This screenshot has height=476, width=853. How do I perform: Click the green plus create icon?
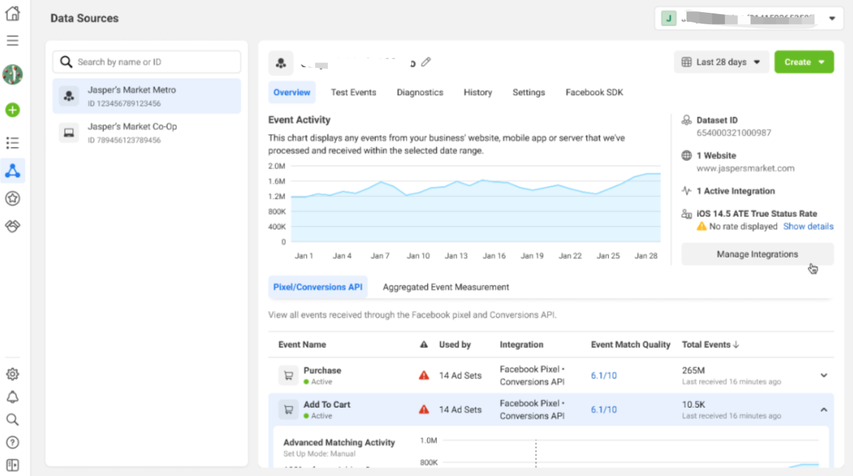13,110
